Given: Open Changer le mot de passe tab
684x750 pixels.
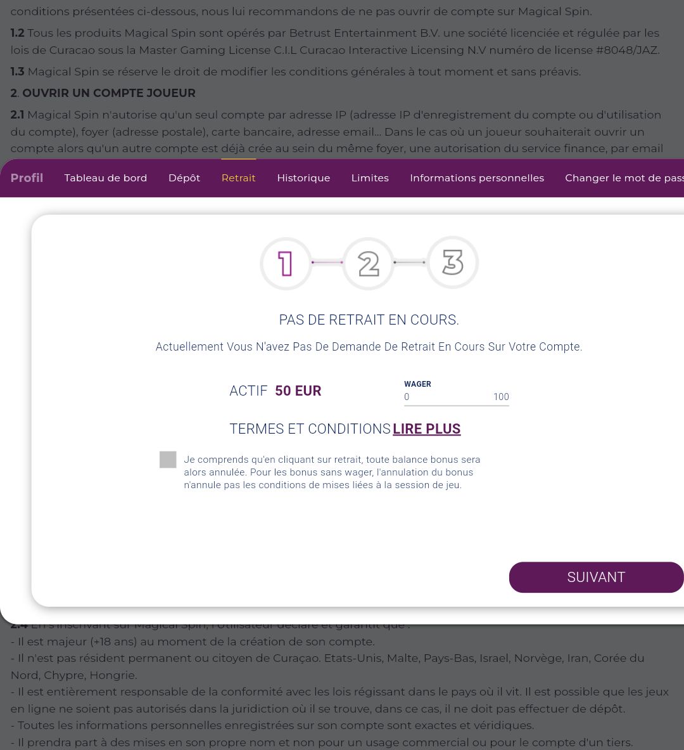Looking at the screenshot, I should click(x=624, y=178).
